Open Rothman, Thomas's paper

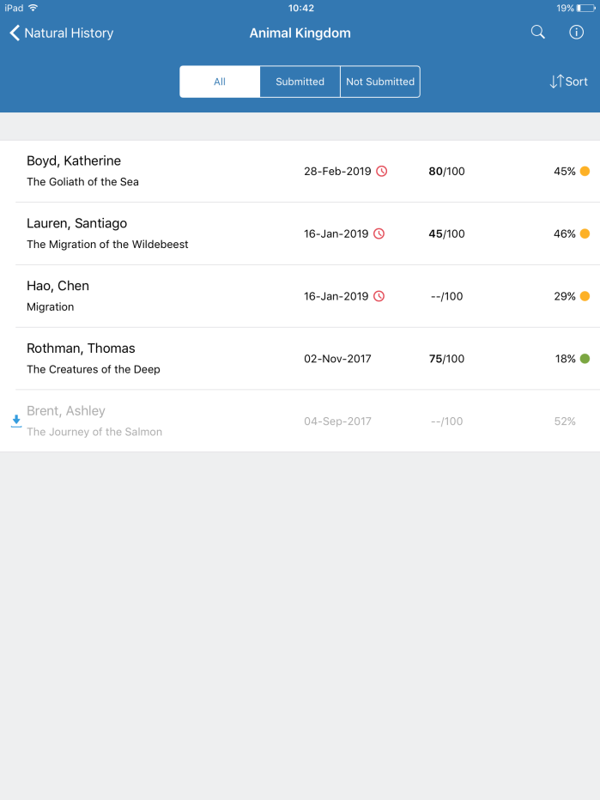click(x=300, y=359)
